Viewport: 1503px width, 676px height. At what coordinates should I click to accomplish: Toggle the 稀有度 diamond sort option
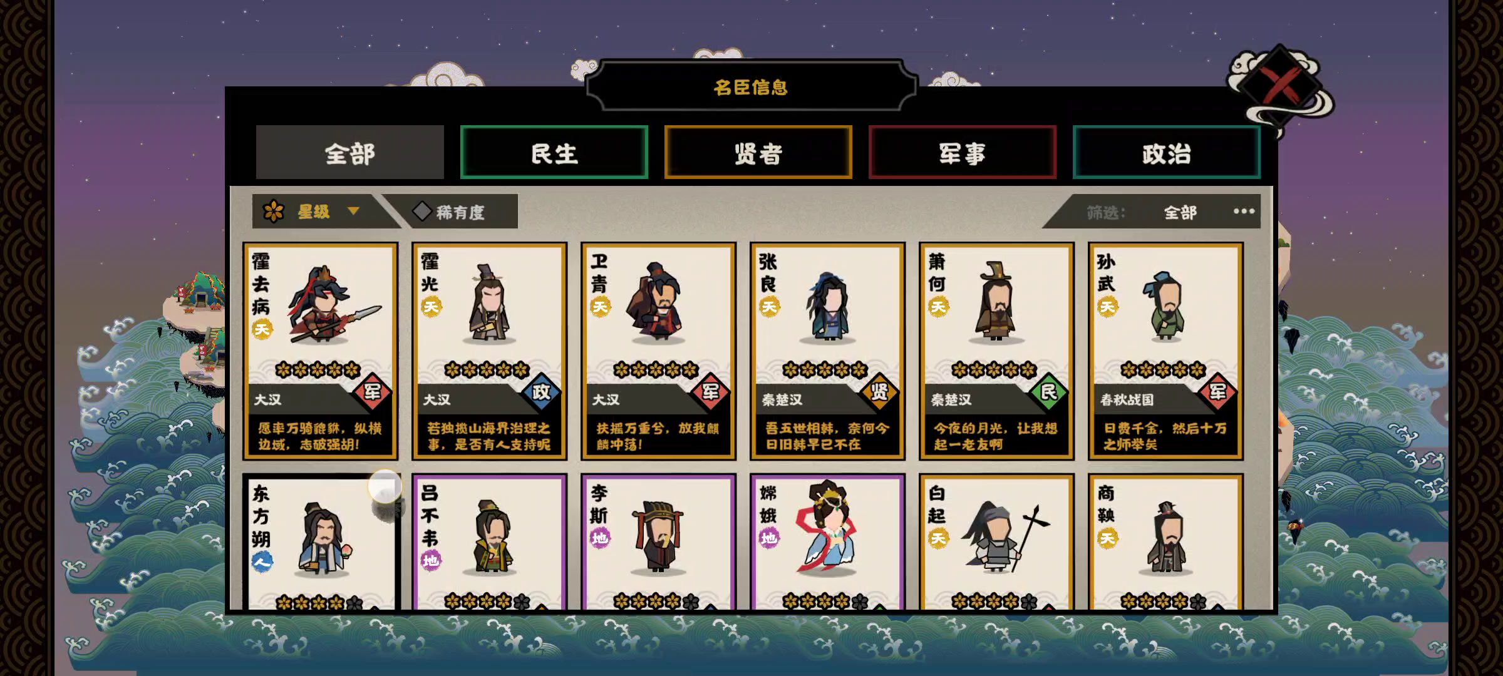click(x=449, y=212)
